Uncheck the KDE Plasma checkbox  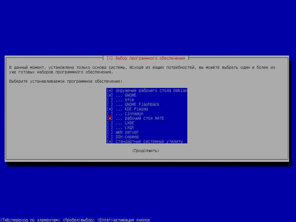(x=110, y=109)
